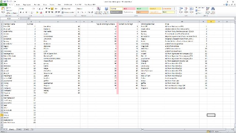Expand the General number format dropdown

tap(92, 9)
